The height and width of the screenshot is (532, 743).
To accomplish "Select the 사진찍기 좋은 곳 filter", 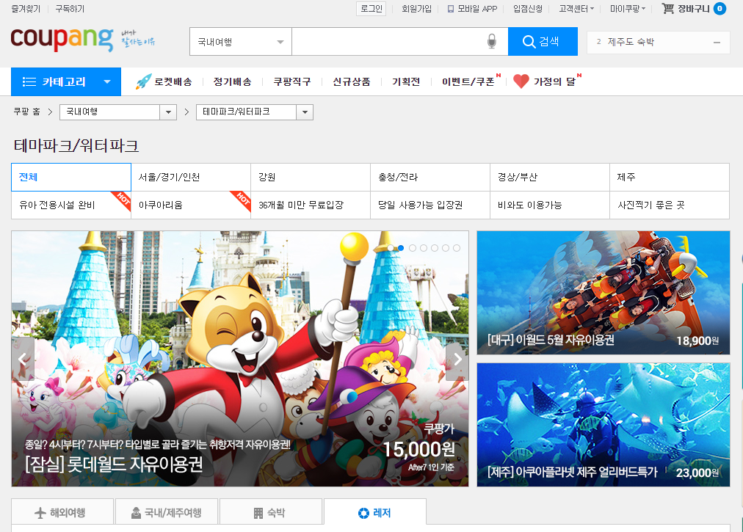I will (670, 205).
